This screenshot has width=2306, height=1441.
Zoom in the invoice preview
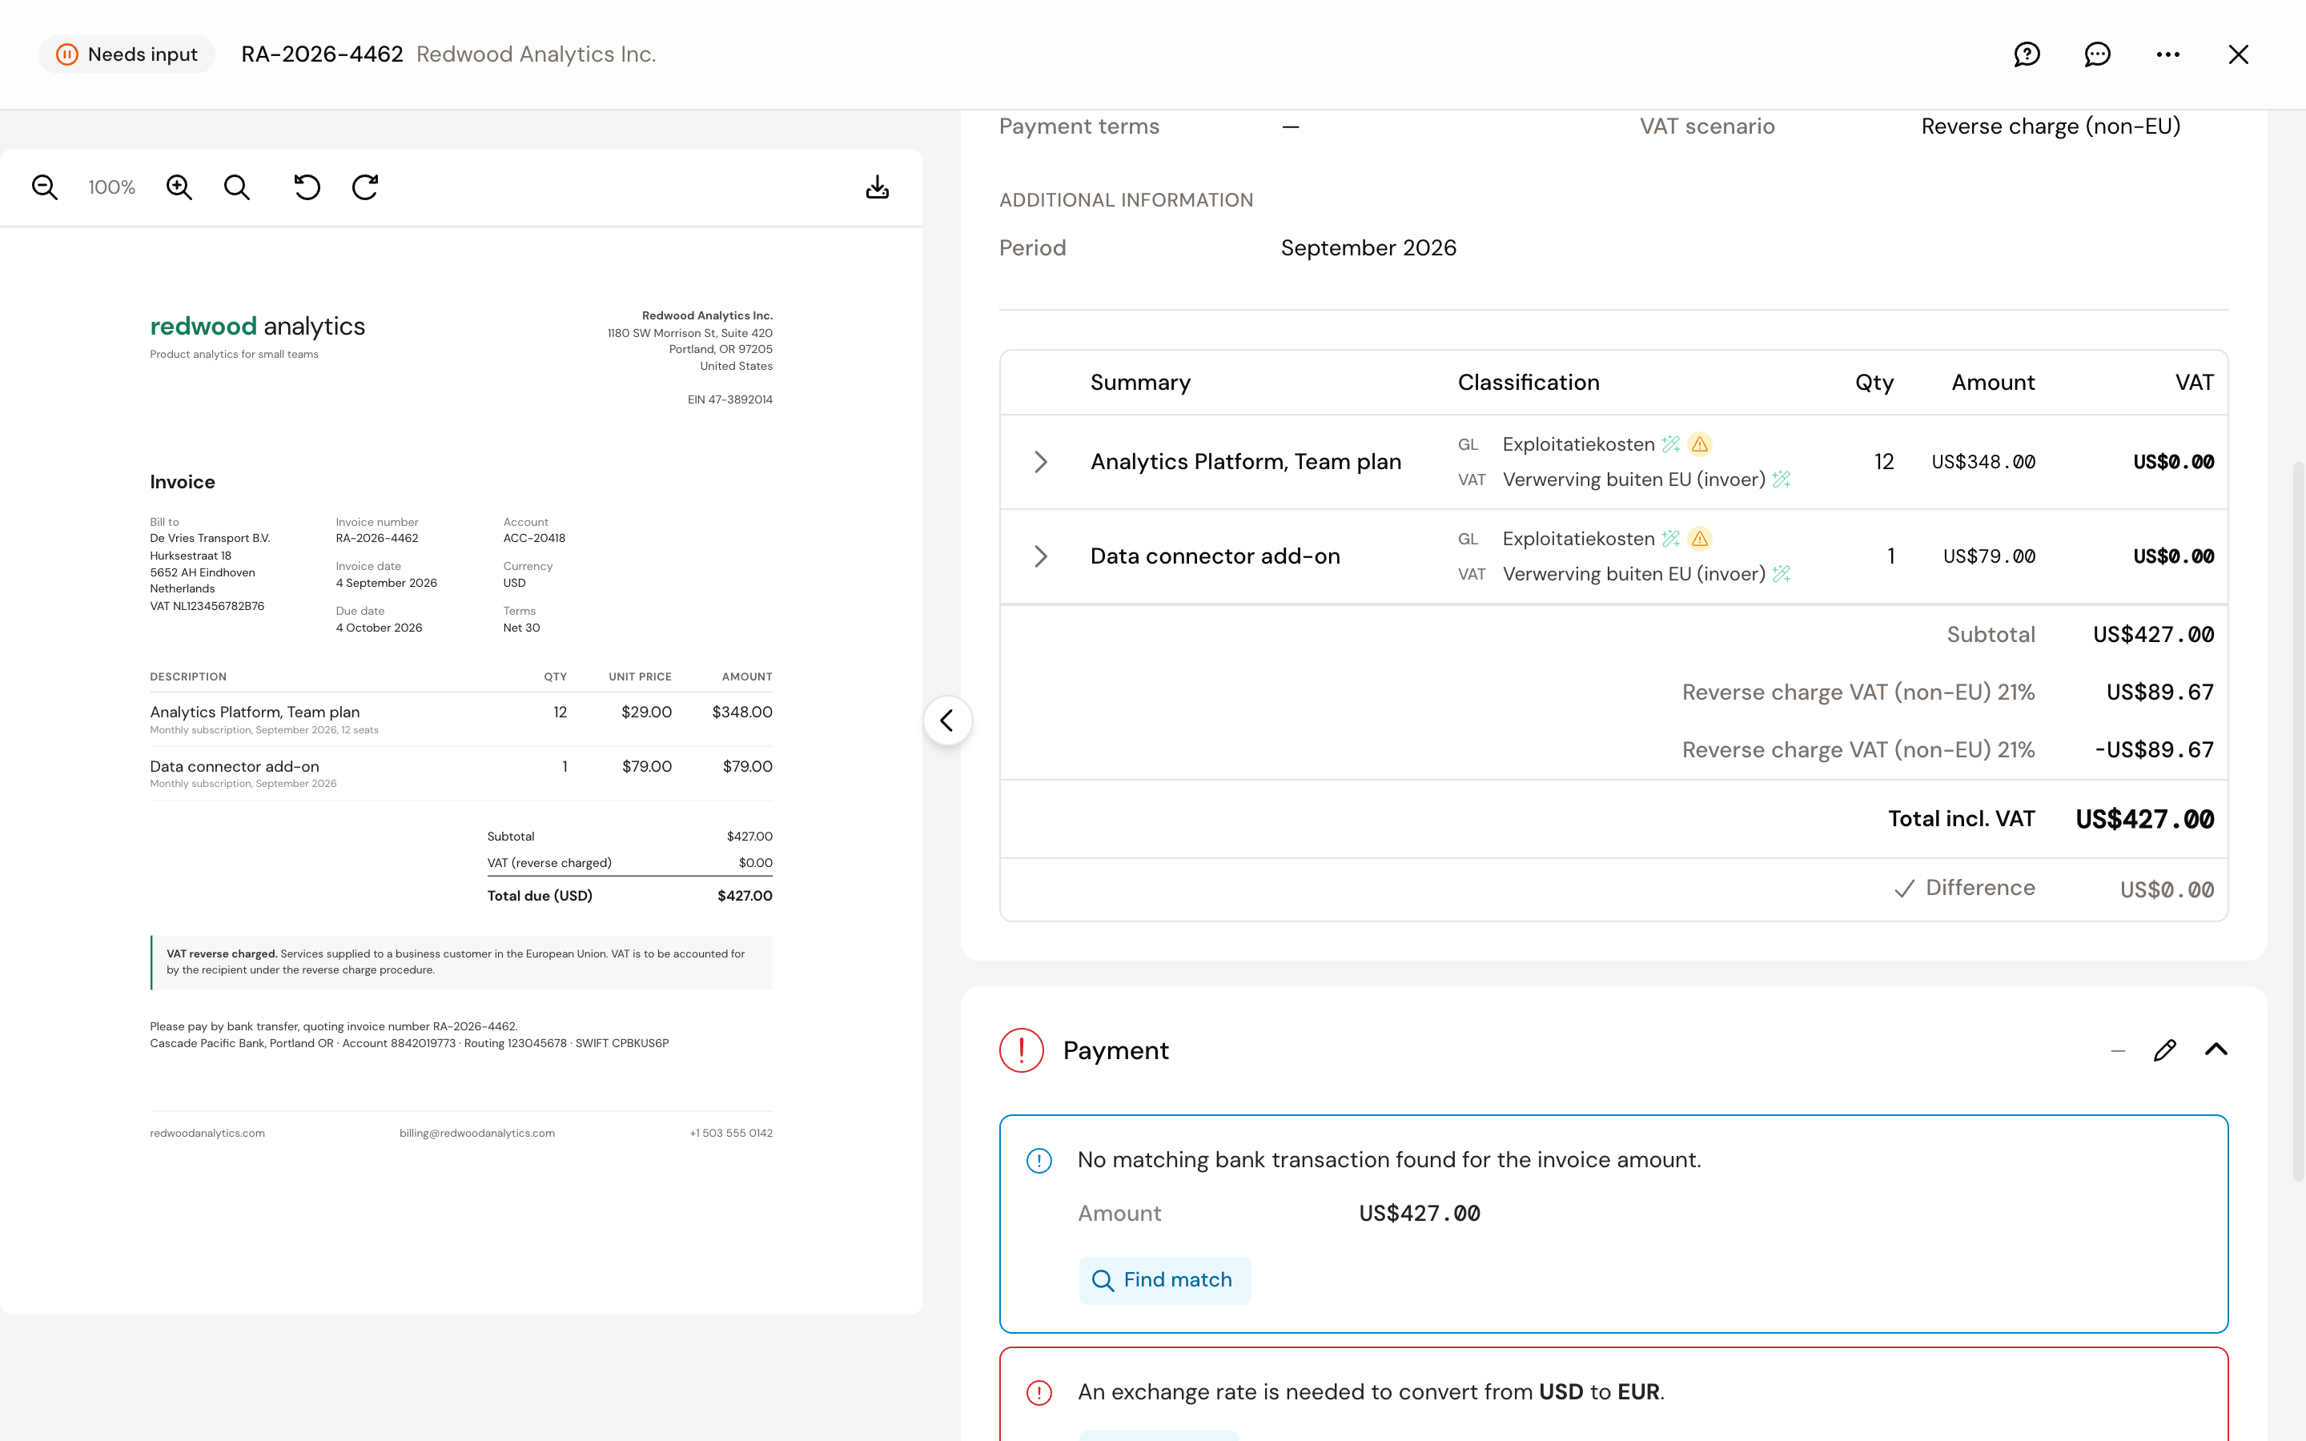(x=179, y=187)
